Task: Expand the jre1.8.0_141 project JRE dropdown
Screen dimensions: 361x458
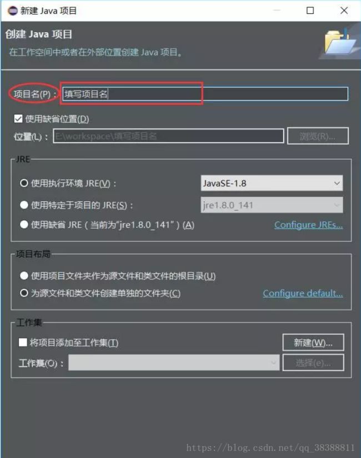Action: click(x=272, y=205)
